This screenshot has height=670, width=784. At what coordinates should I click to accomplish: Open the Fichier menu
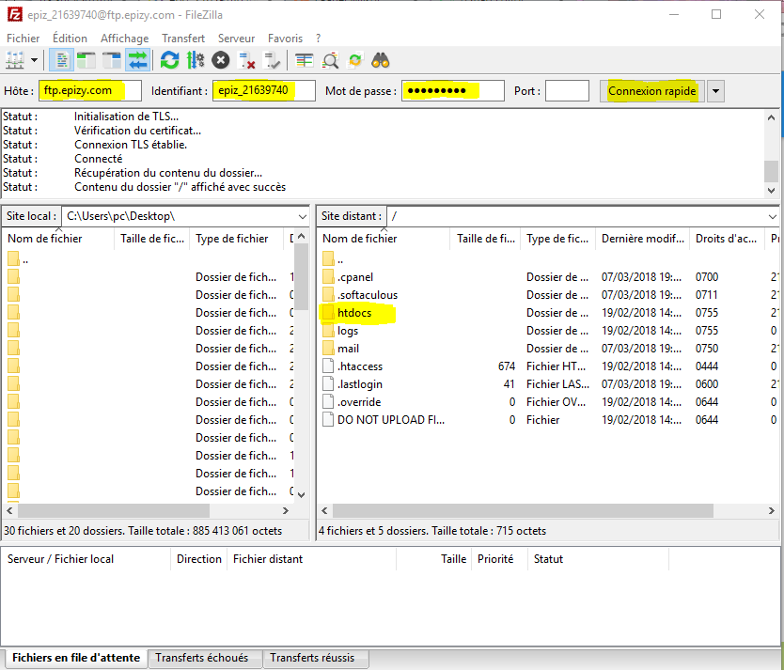[23, 39]
